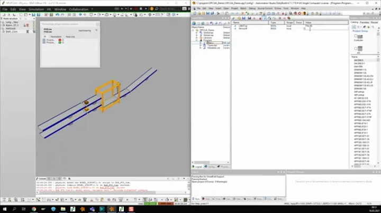This screenshot has height=213, width=381.
Task: Click the red status indicator in plugin window
Action: click(60, 40)
